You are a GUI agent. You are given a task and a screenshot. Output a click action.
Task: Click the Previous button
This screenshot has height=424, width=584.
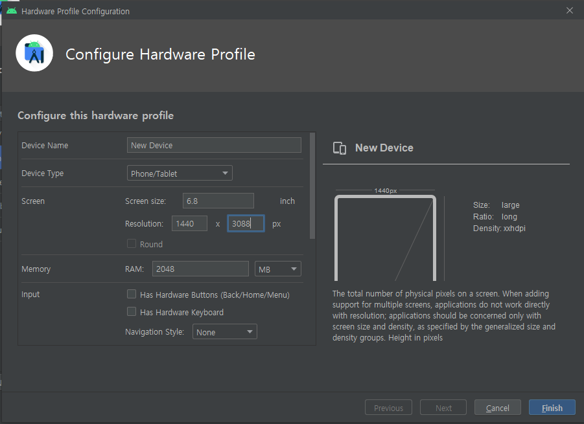(388, 408)
